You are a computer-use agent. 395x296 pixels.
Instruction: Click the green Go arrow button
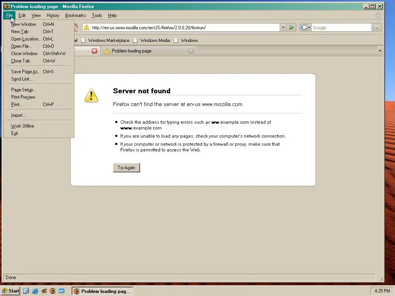pos(292,27)
